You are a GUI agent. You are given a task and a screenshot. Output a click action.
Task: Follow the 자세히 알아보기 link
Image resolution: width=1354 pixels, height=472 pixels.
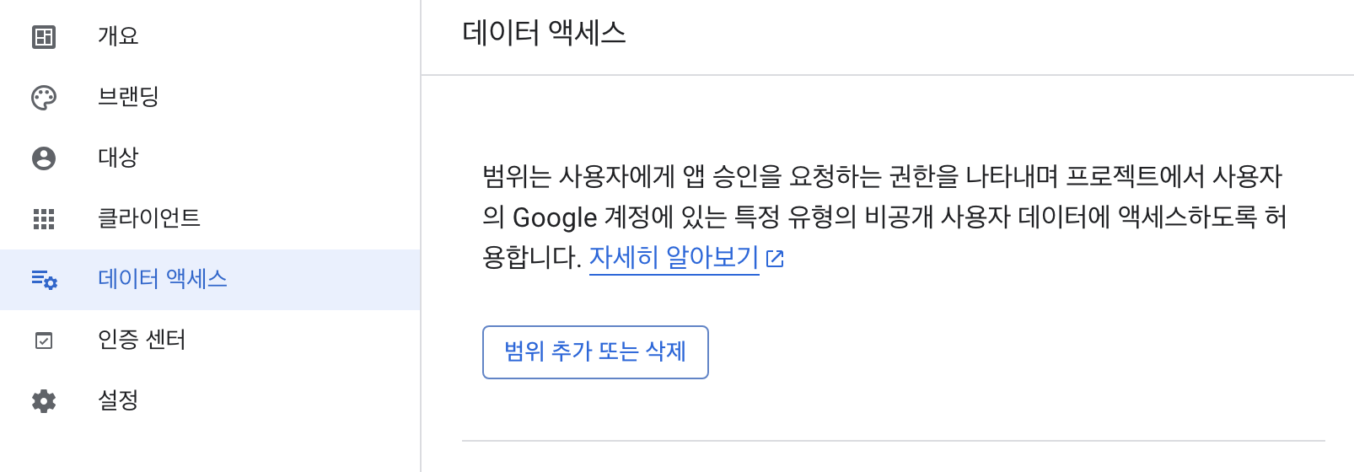(674, 257)
